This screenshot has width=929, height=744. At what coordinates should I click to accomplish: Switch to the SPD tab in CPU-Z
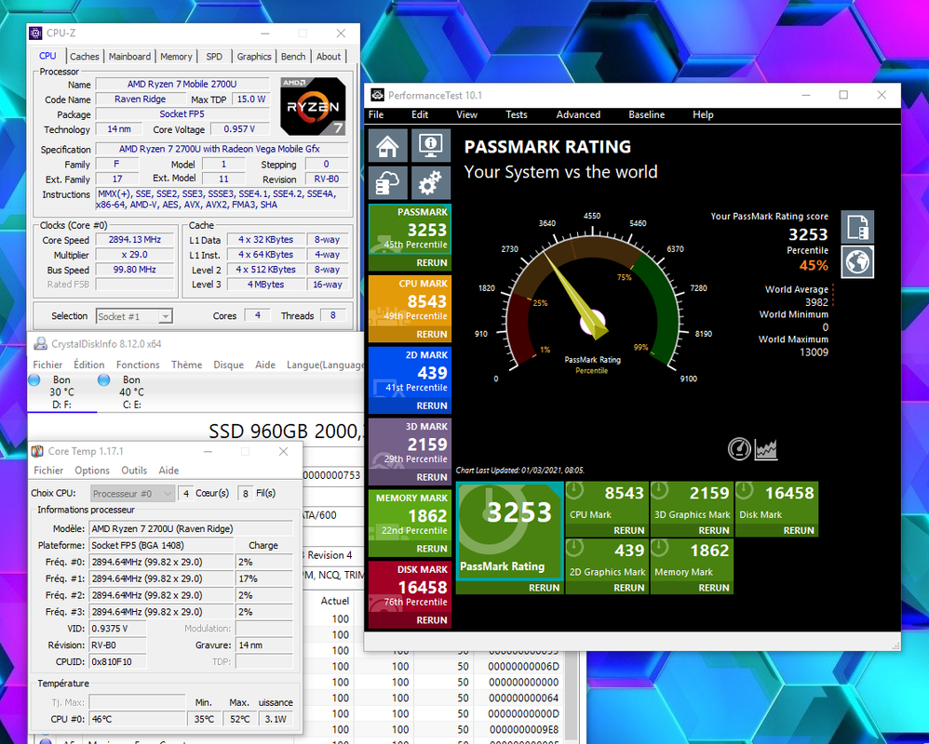coord(214,57)
